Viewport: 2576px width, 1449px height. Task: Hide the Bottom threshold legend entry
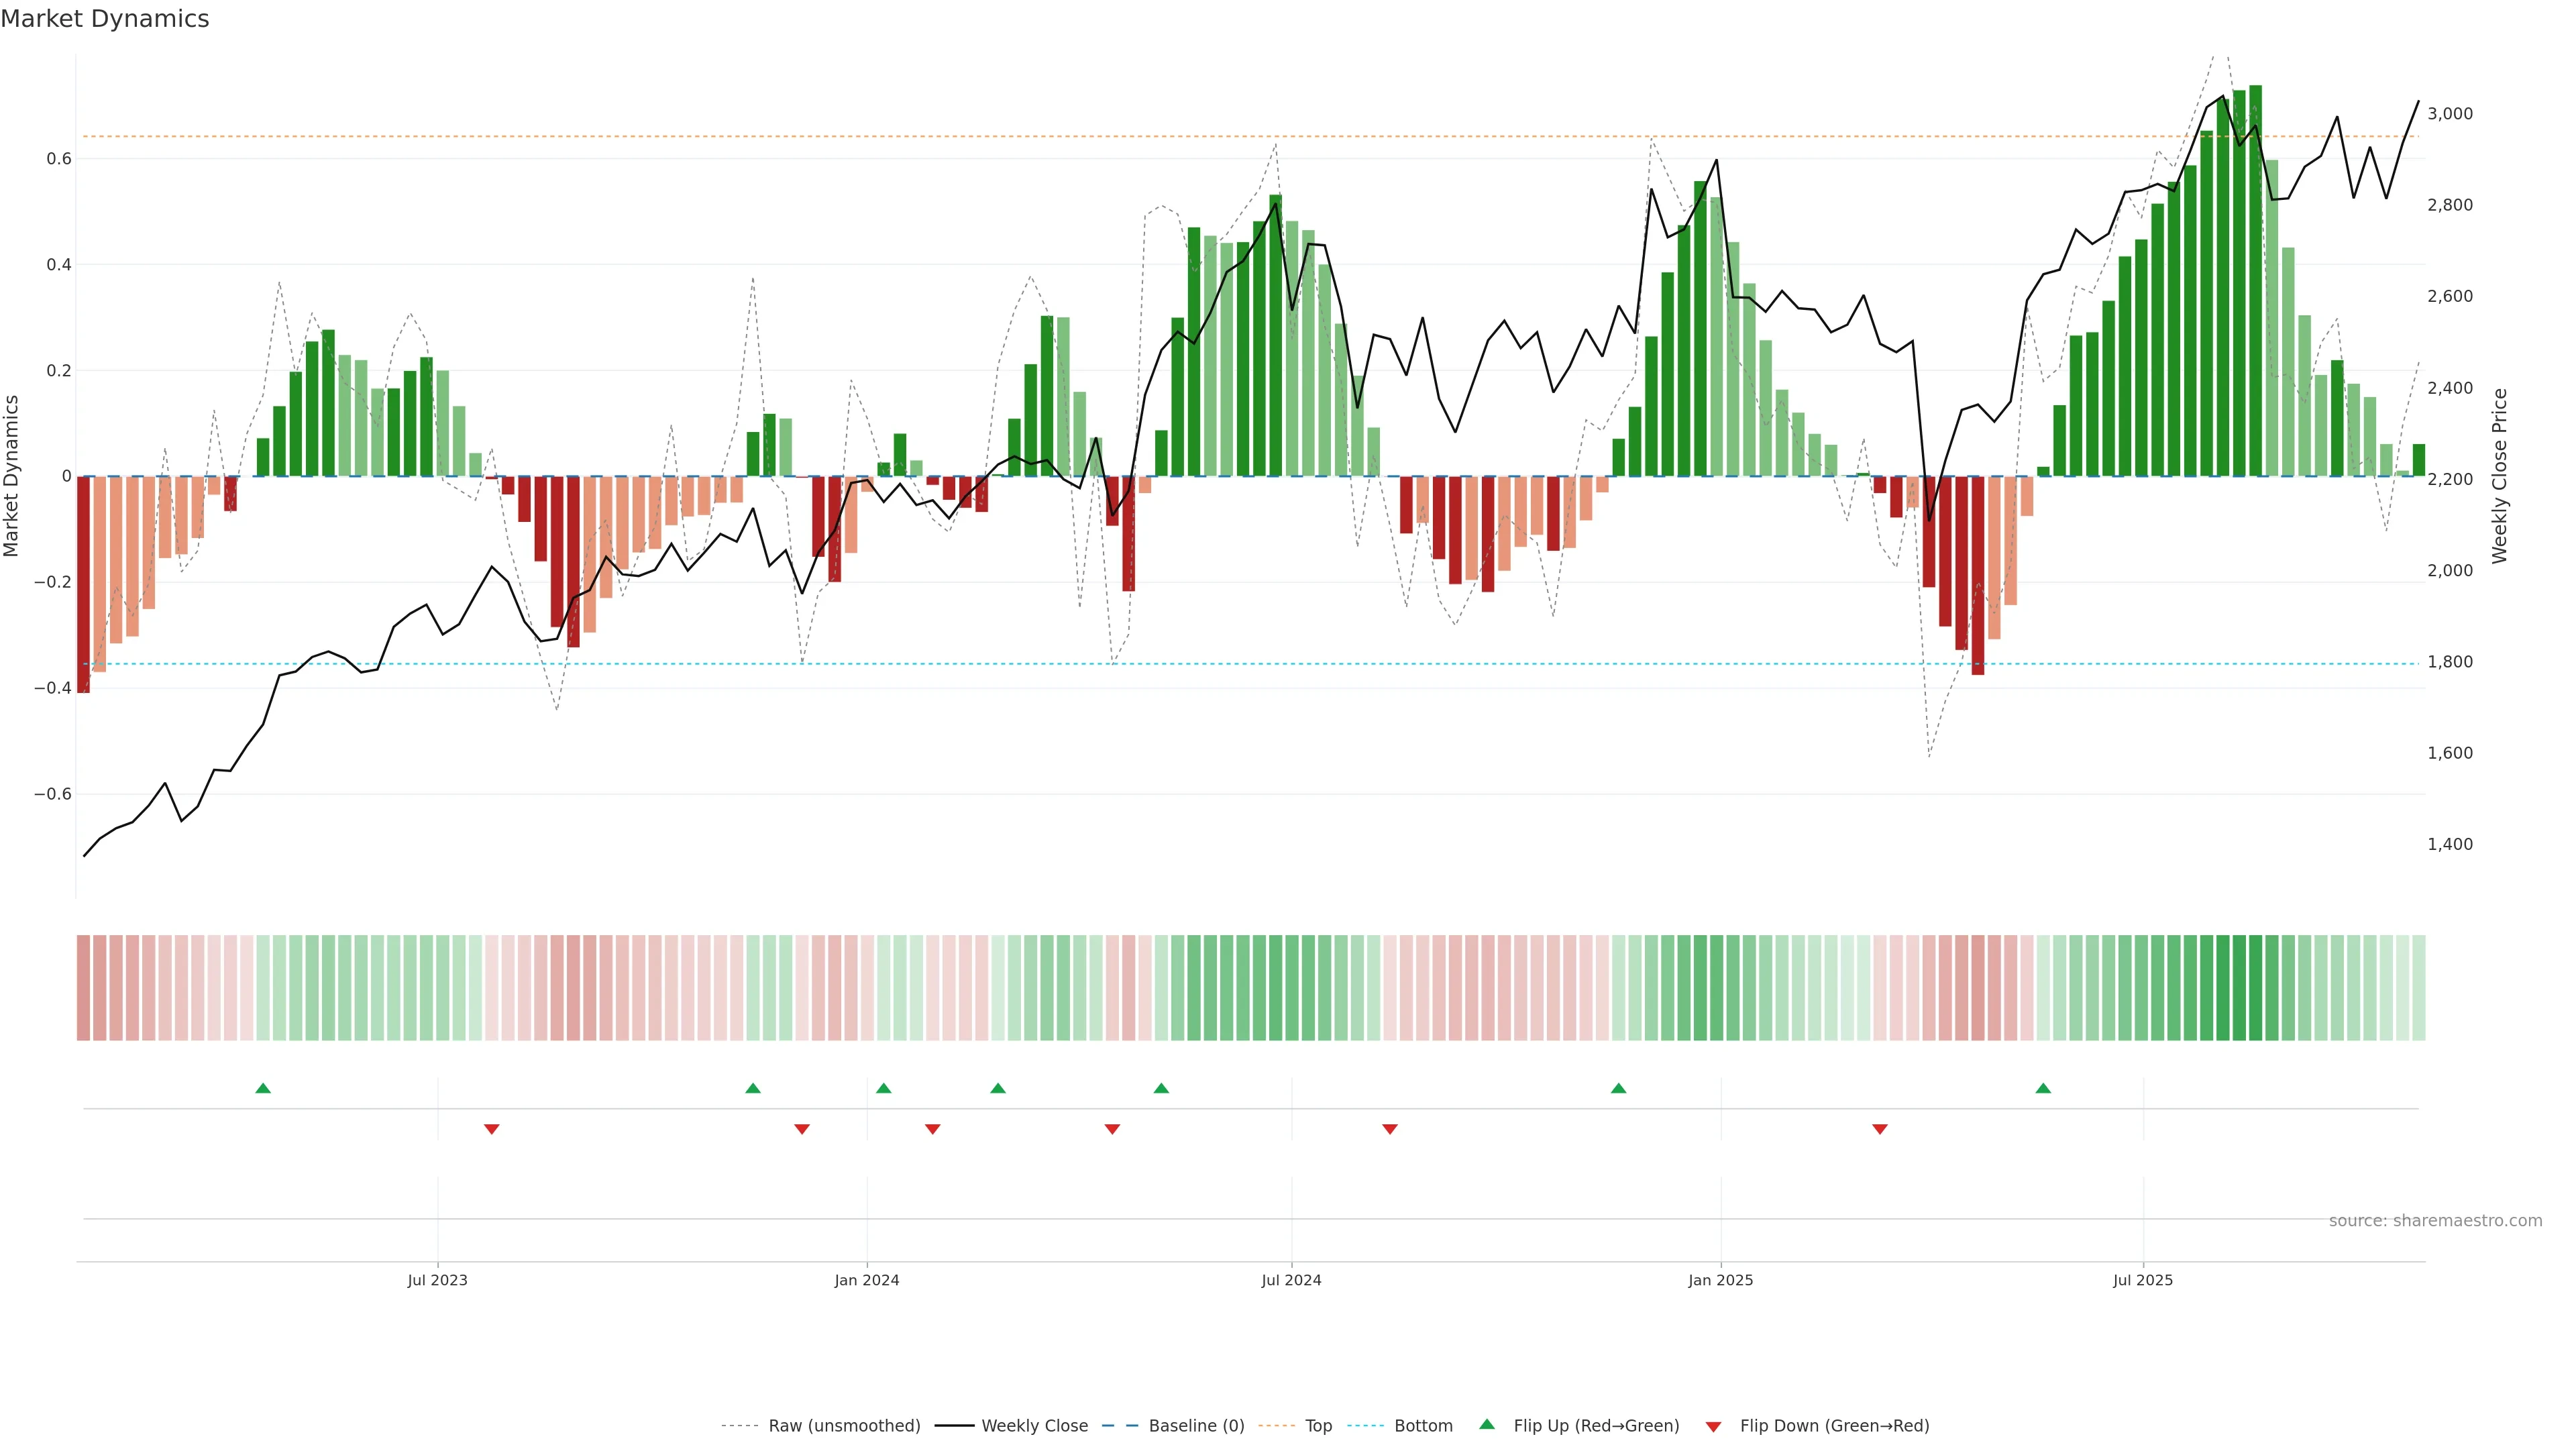[1423, 1426]
